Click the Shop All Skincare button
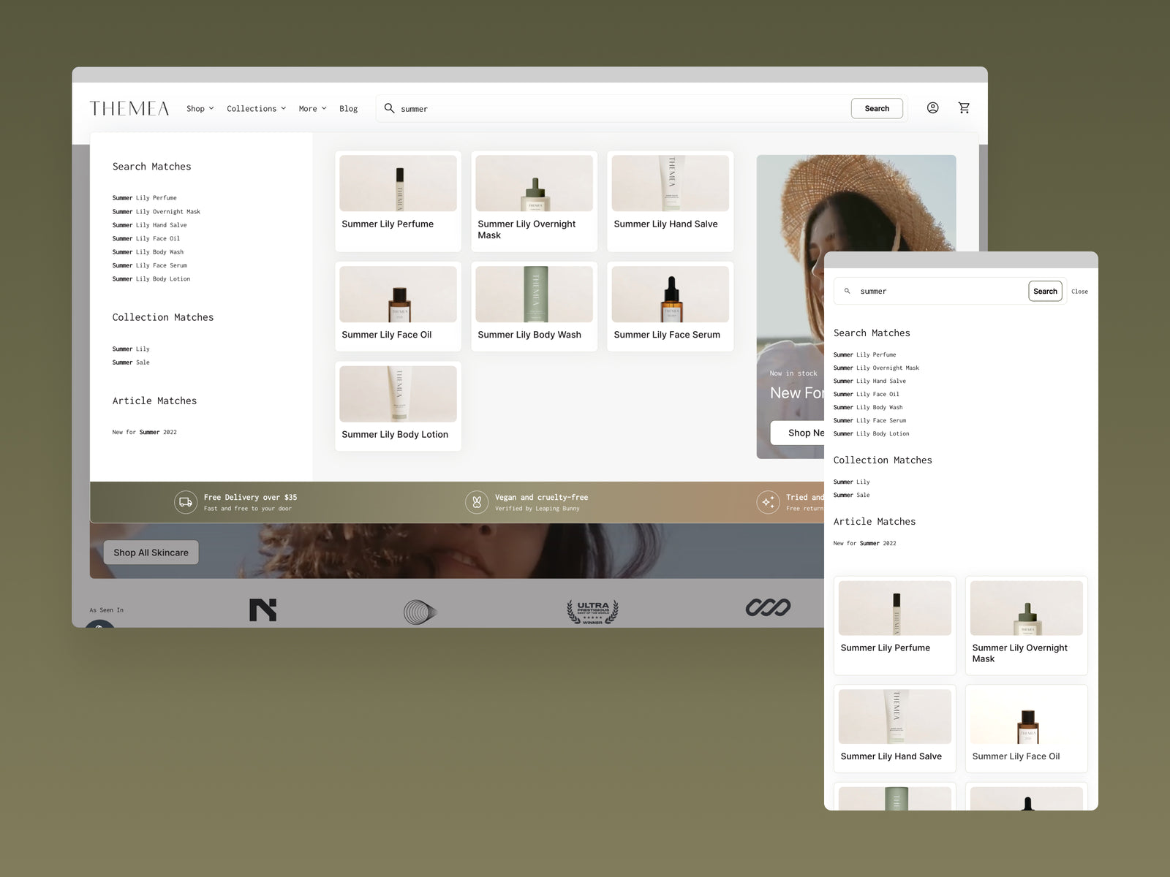This screenshot has width=1170, height=877. [151, 553]
